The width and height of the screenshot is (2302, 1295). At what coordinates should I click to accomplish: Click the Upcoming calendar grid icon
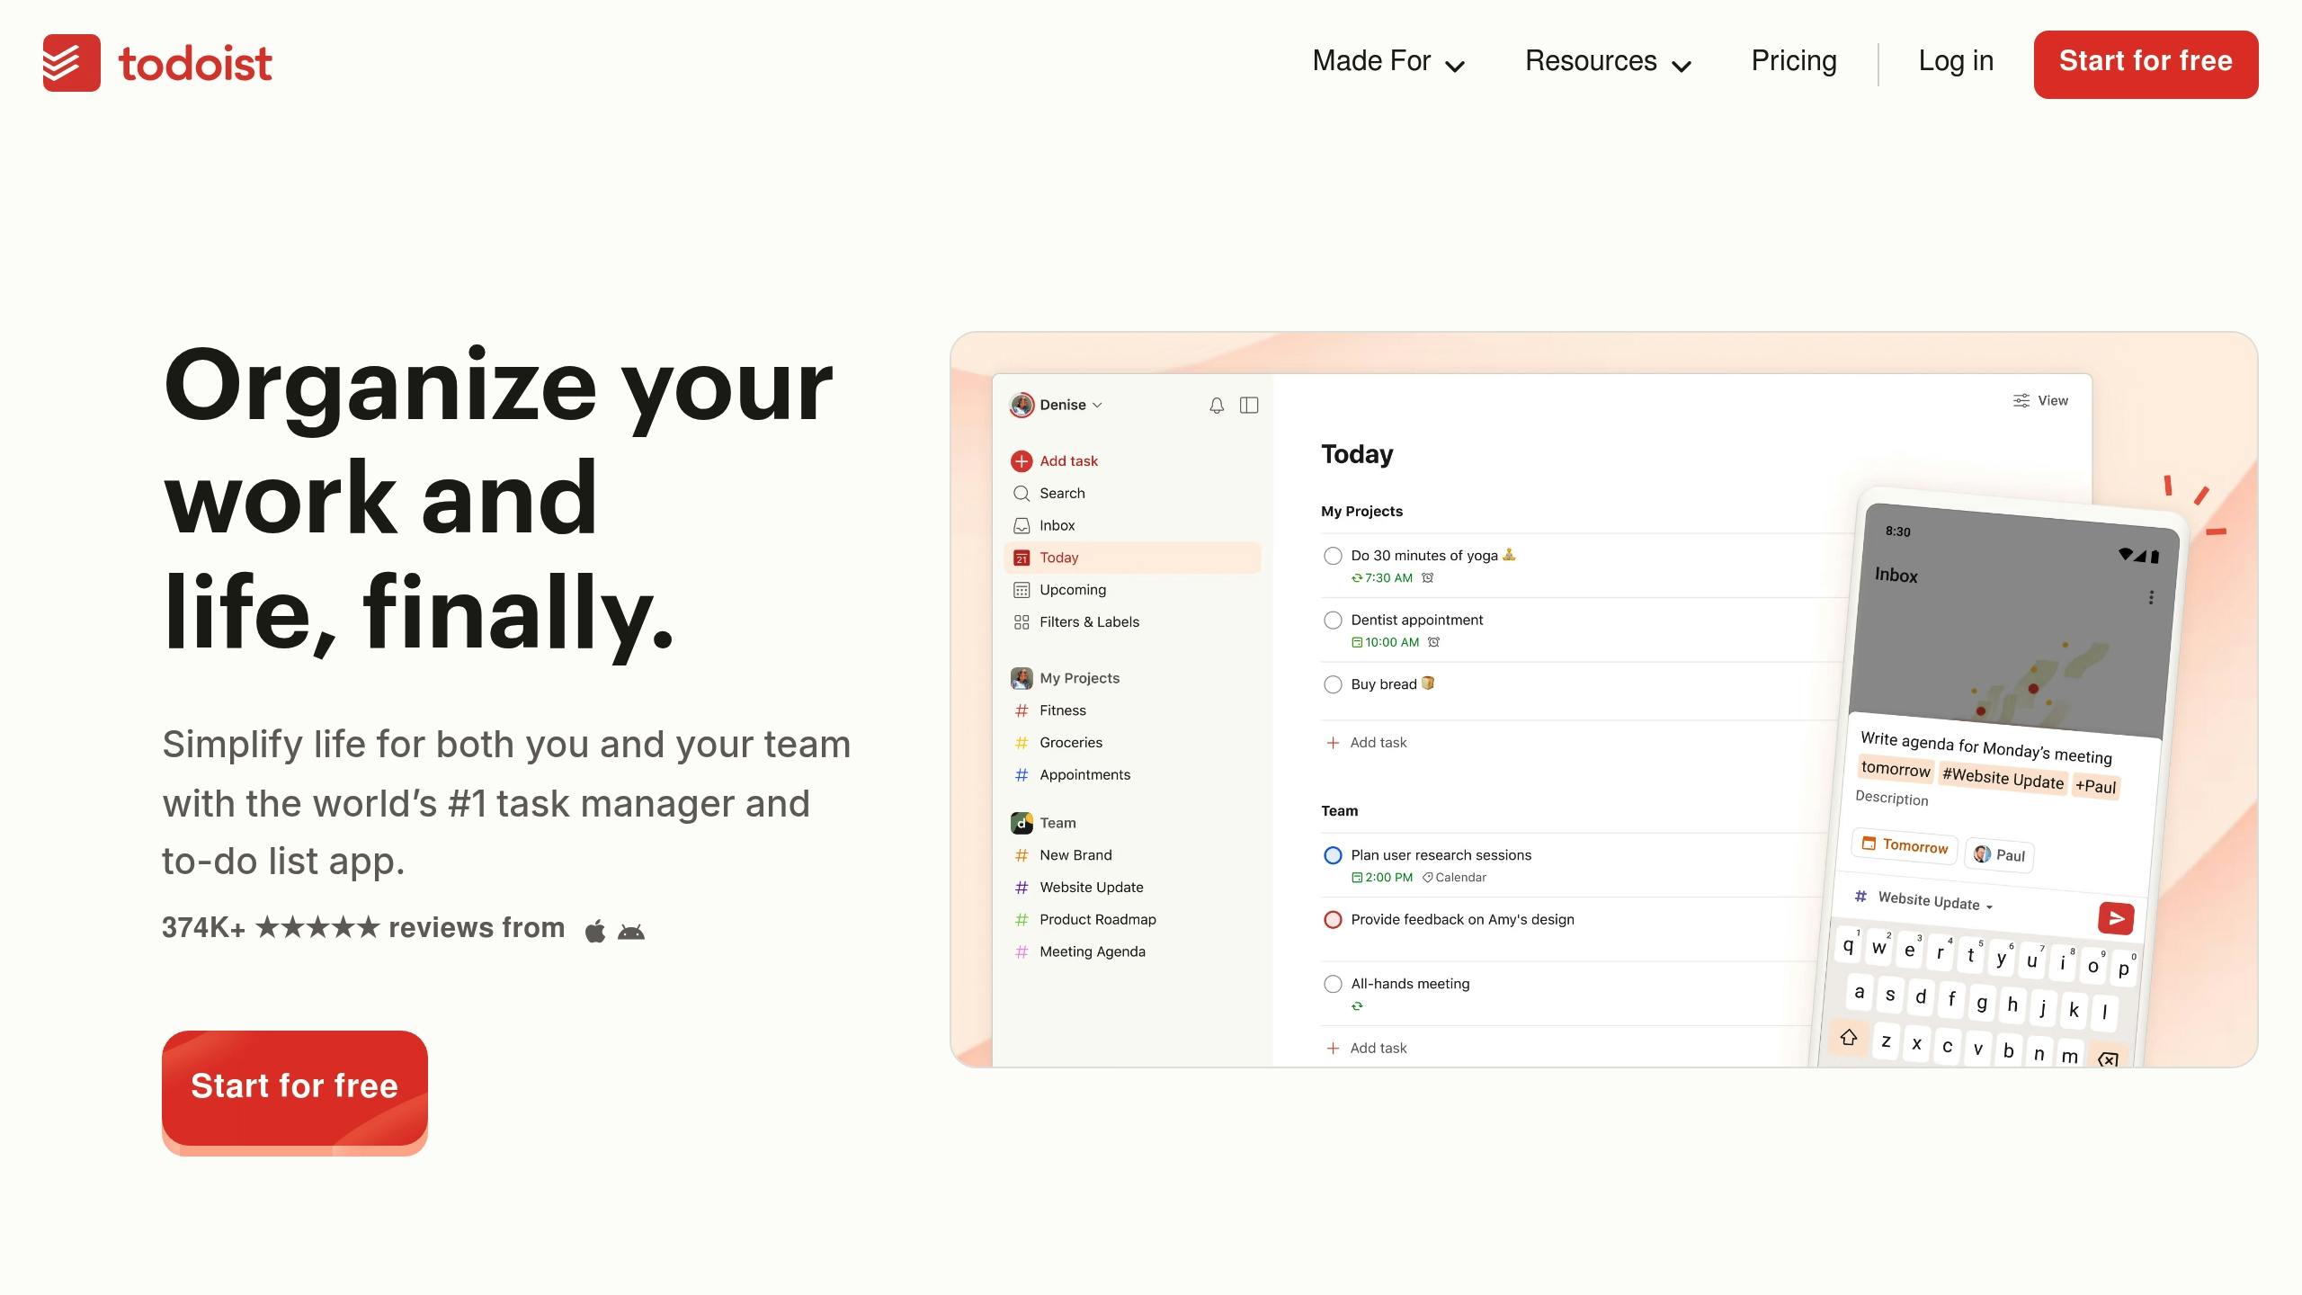[x=1022, y=591]
